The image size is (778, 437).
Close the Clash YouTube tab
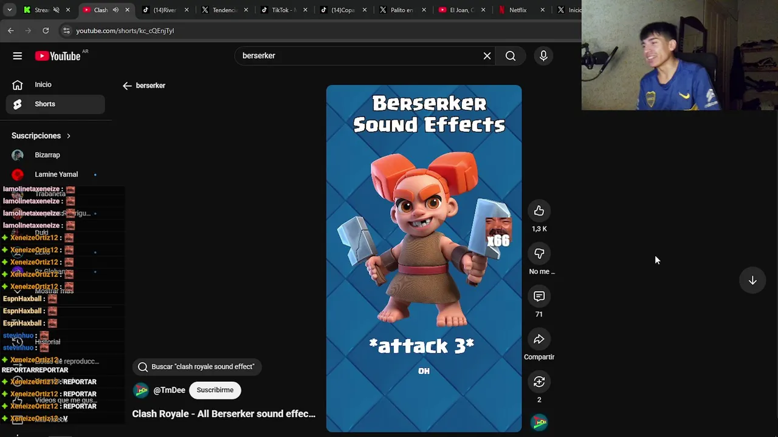coord(127,10)
